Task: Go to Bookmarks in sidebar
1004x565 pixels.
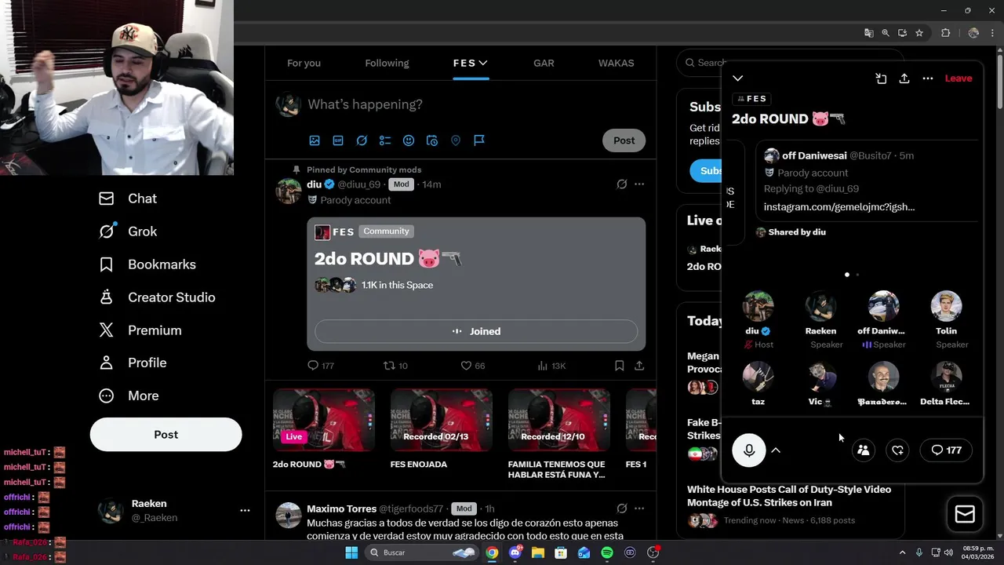Action: point(147,264)
